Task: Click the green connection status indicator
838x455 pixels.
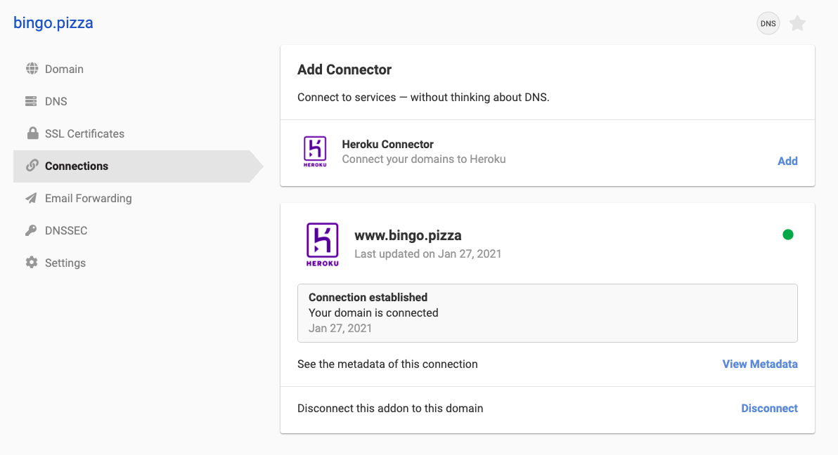Action: [788, 235]
